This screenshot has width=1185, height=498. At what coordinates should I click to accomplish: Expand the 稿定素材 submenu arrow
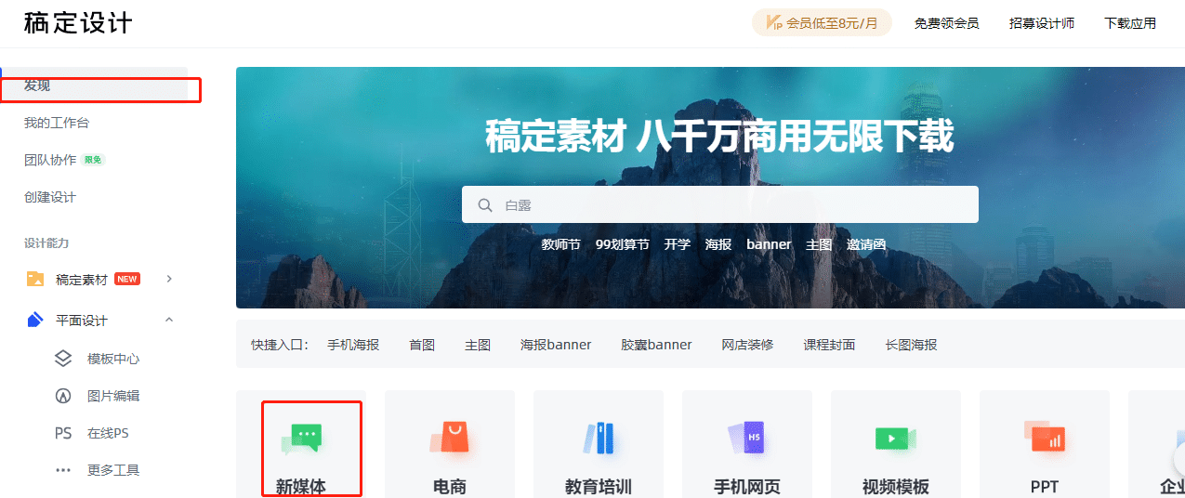[169, 279]
